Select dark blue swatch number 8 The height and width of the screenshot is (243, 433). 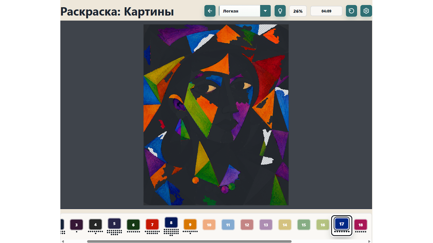[x=171, y=223]
